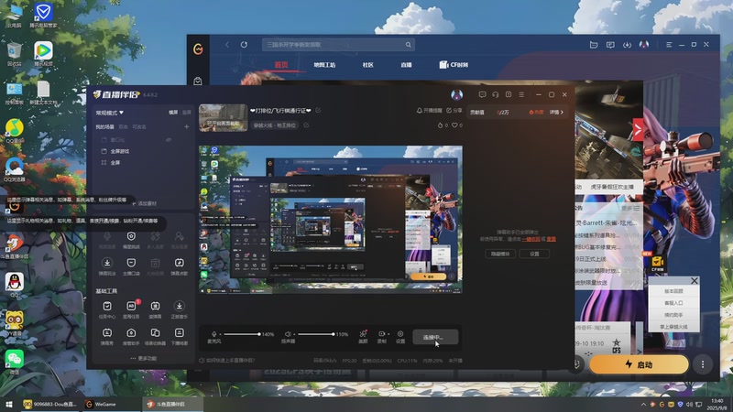Mute the speaker icon
Viewport: 733px width, 412px height.
click(288, 334)
